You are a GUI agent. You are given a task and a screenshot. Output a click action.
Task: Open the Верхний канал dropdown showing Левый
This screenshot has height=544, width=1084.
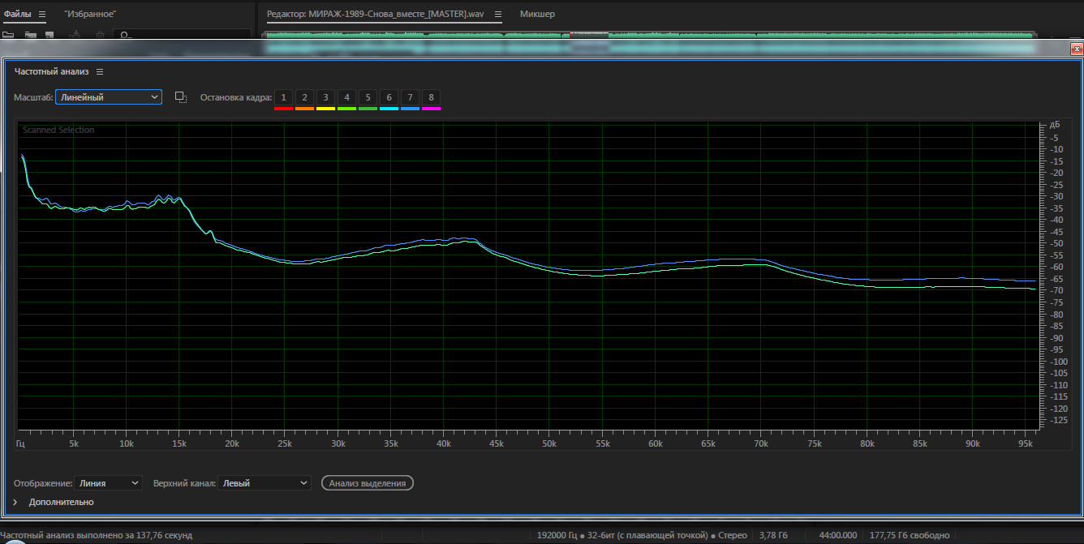coord(265,483)
